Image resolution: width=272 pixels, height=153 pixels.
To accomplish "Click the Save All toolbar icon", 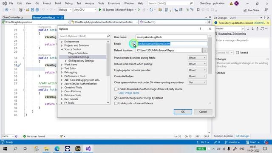I will pos(37,10).
